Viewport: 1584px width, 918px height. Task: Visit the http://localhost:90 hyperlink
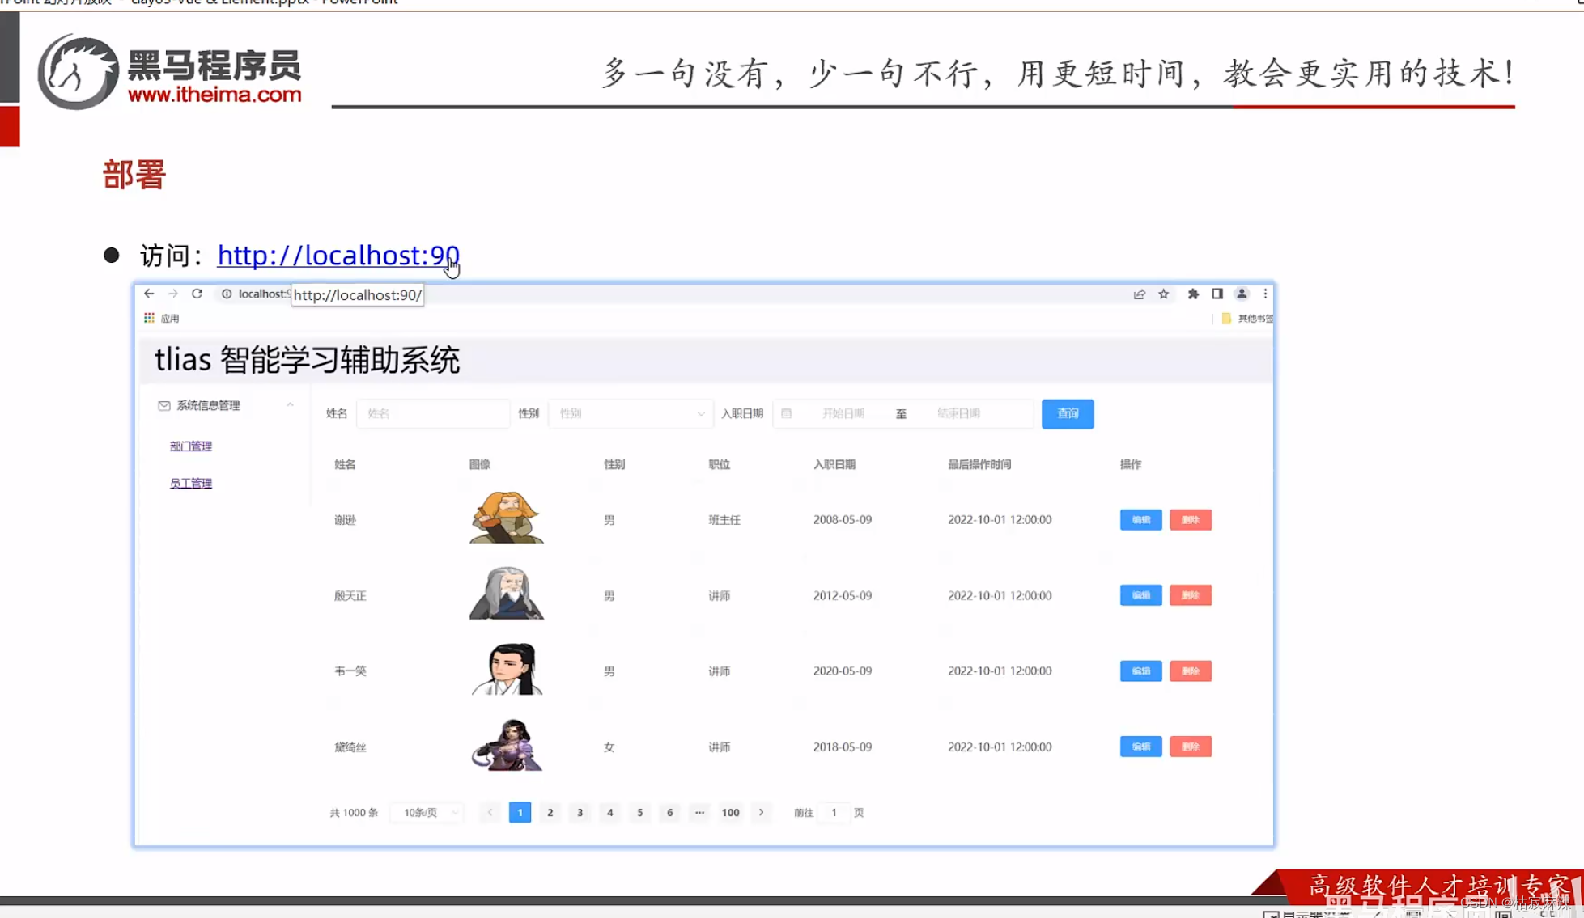tap(338, 256)
